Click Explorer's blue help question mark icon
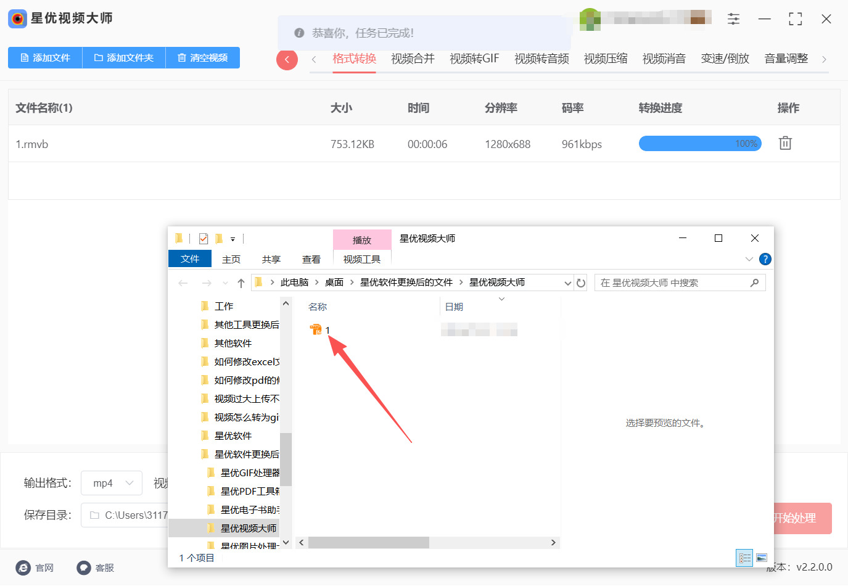The image size is (848, 586). pyautogui.click(x=765, y=259)
